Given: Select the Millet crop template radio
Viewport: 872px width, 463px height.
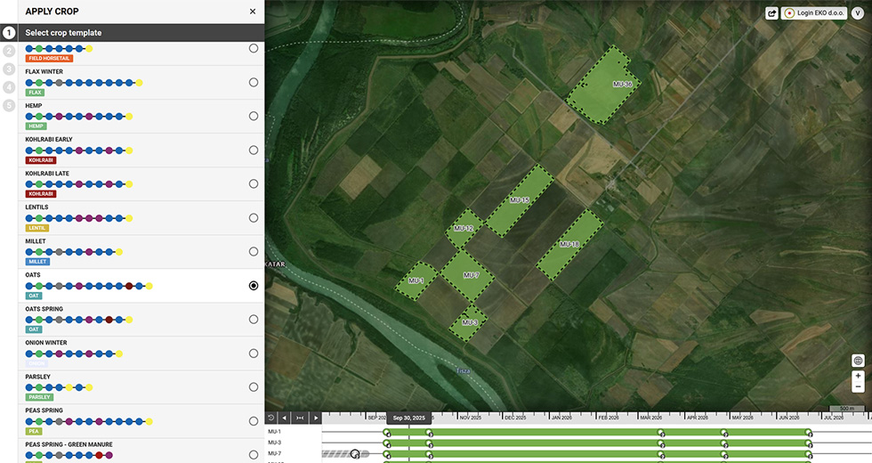Looking at the screenshot, I should pyautogui.click(x=254, y=251).
